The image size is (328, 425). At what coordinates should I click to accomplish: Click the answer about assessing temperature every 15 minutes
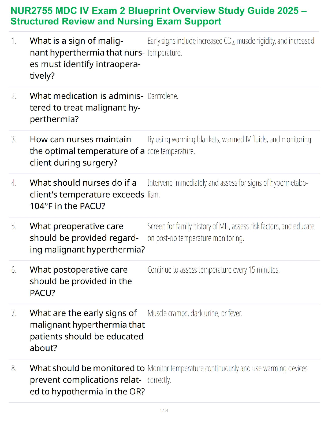tap(213, 270)
